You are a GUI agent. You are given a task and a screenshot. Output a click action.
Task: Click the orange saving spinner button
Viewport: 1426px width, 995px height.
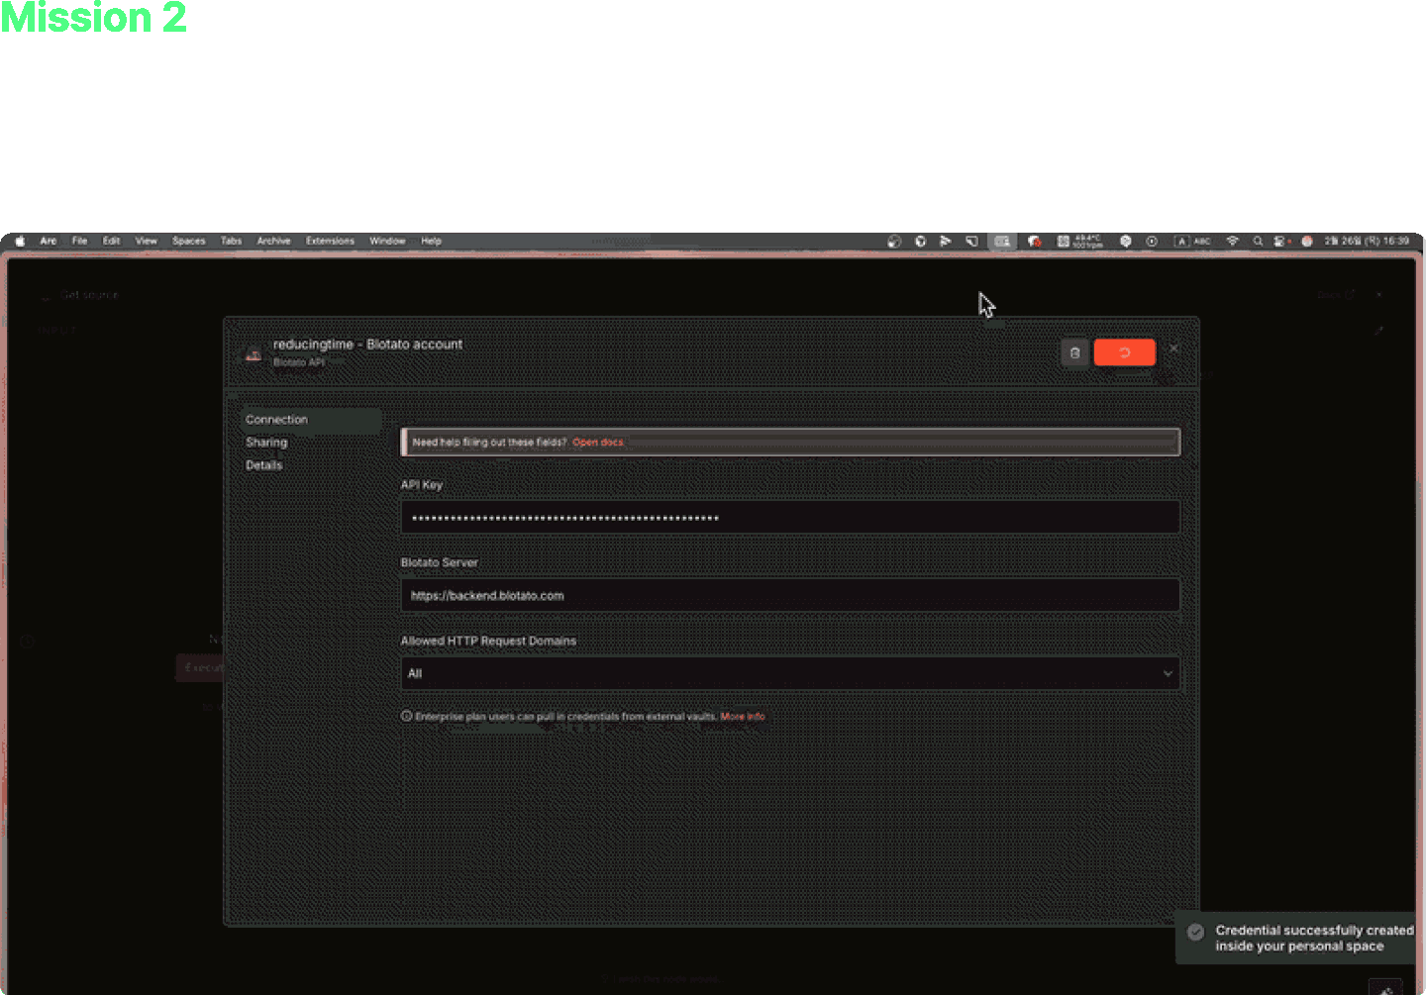(x=1124, y=352)
